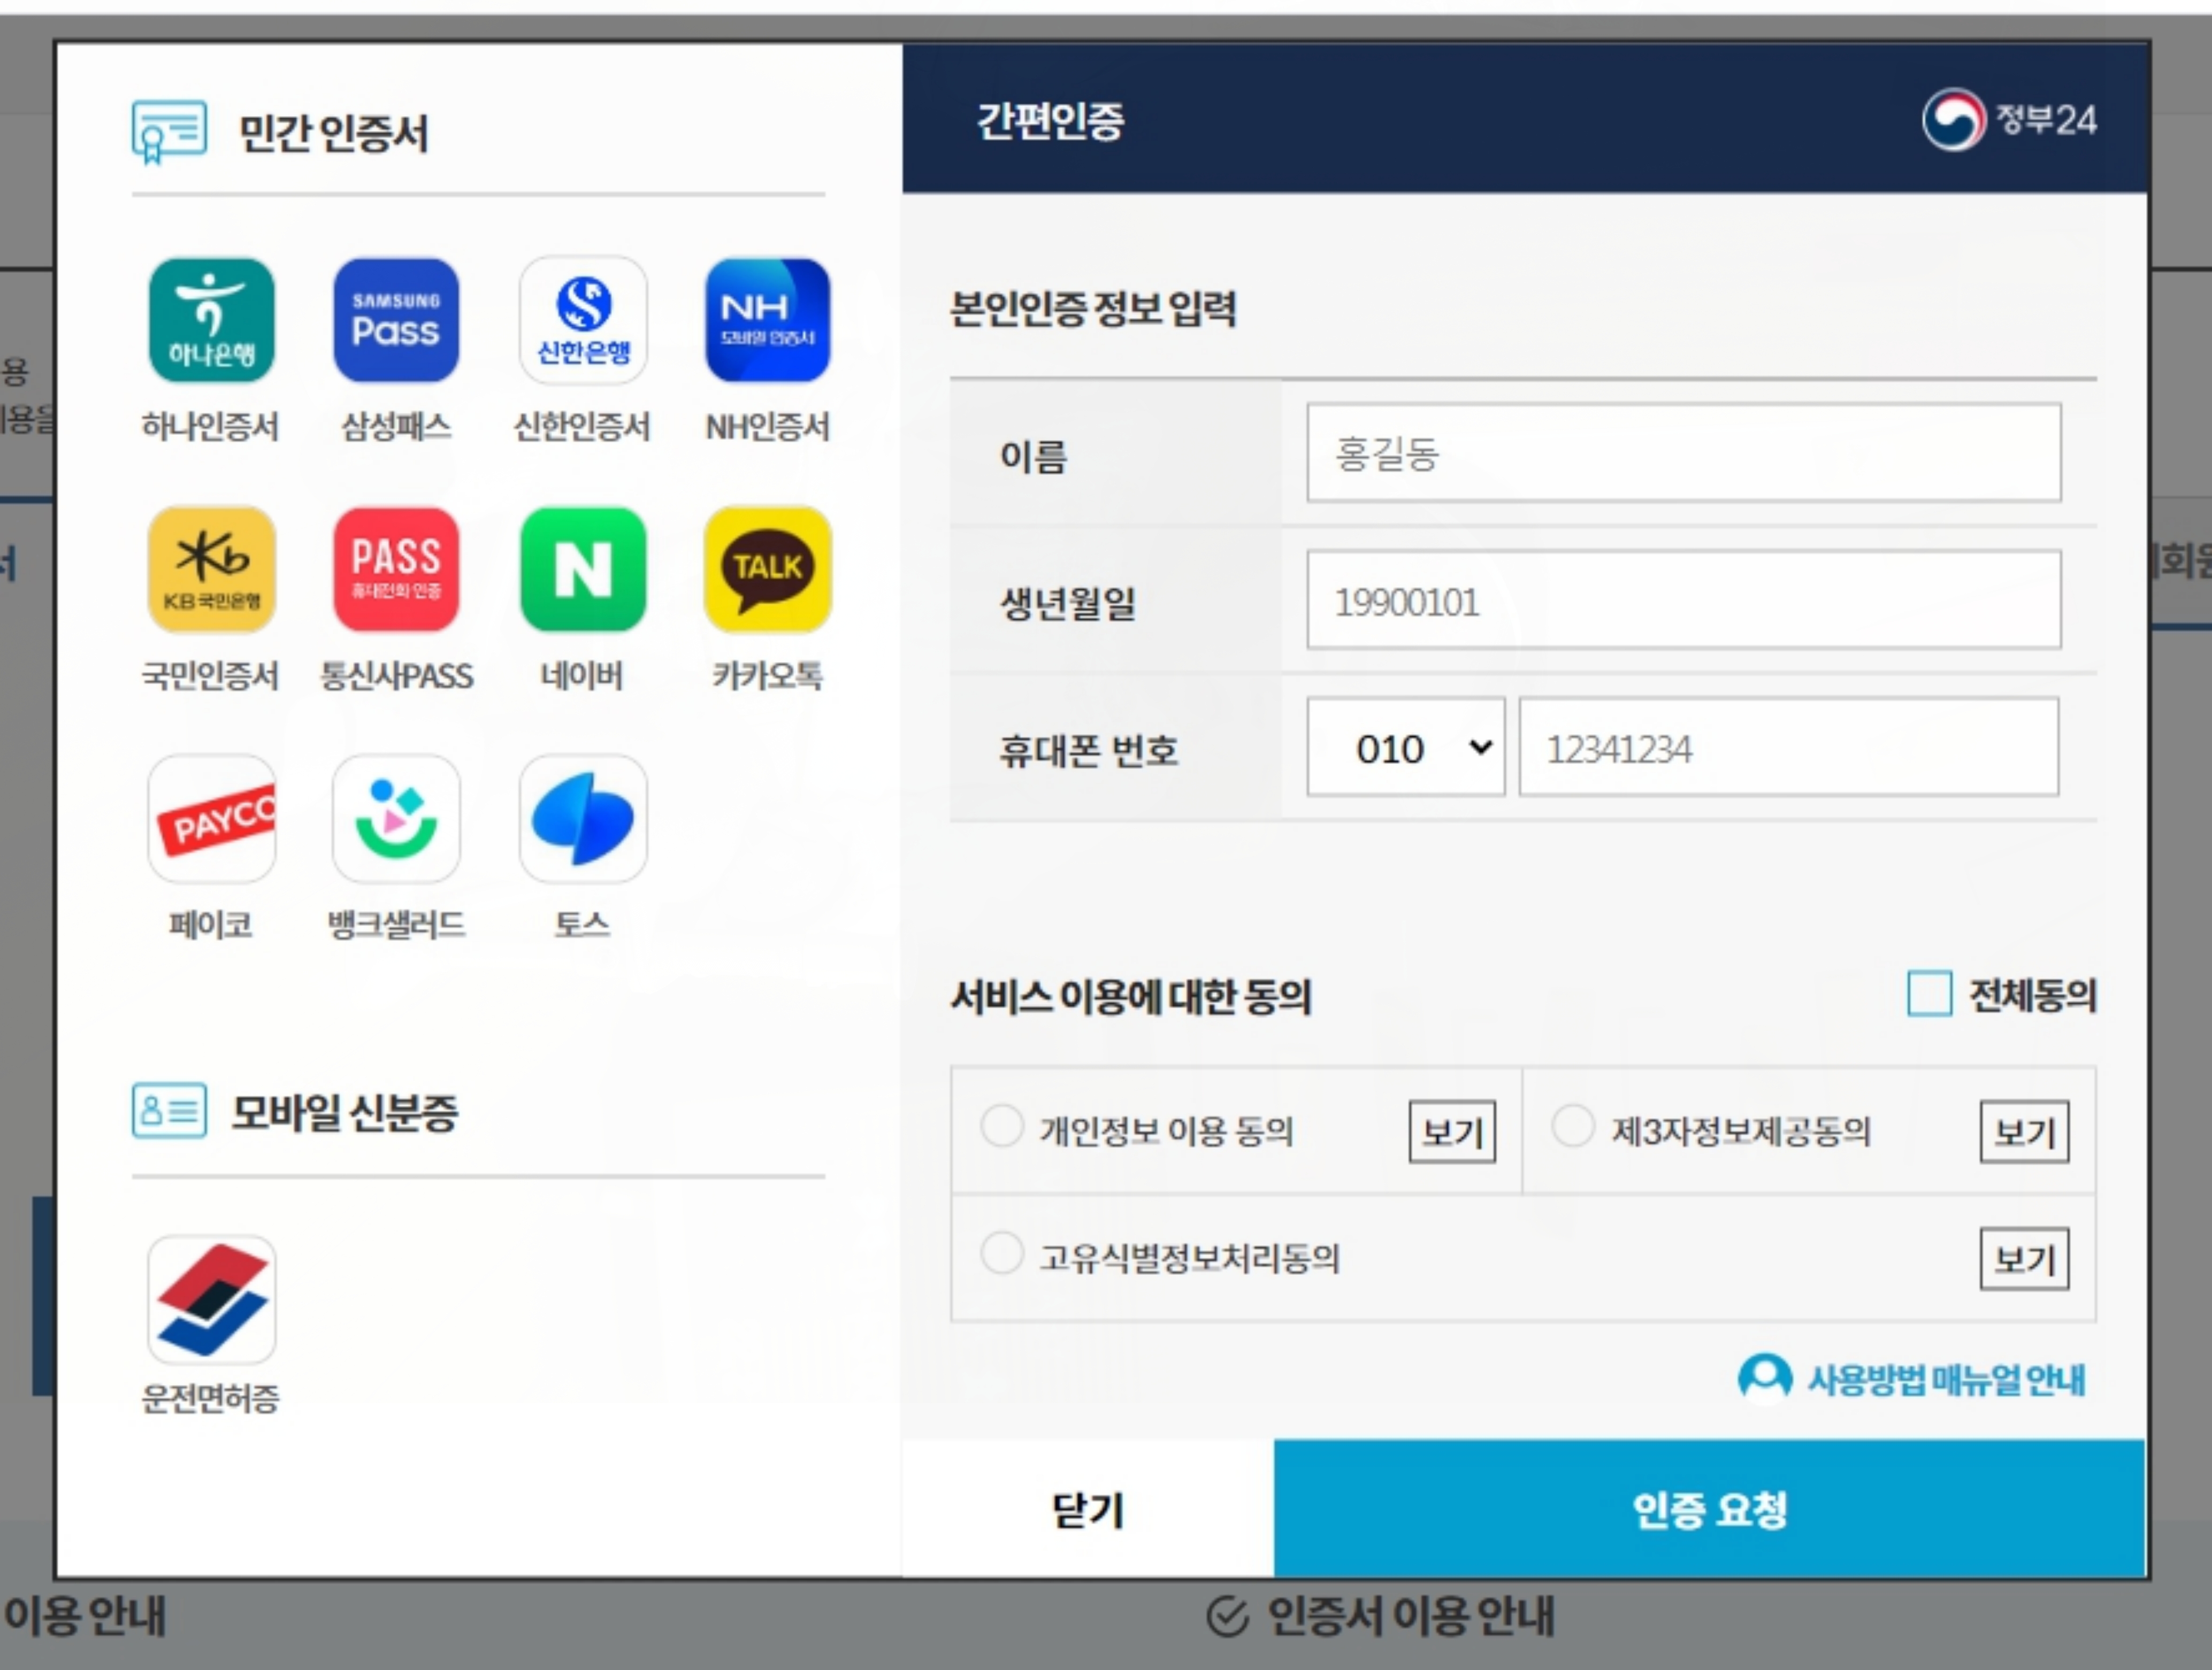Select the 제3자정보제공동의 radio button
2212x1670 pixels.
pos(1572,1126)
